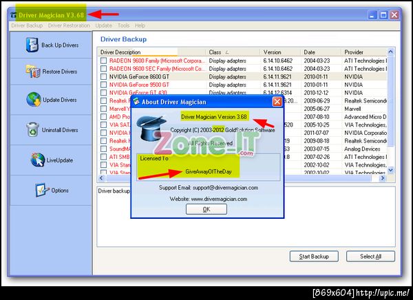
Task: Select the RADEON 9600 SEC Family row
Action: click(x=242, y=69)
